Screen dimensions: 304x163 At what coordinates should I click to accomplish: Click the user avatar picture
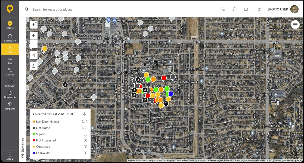(x=294, y=9)
